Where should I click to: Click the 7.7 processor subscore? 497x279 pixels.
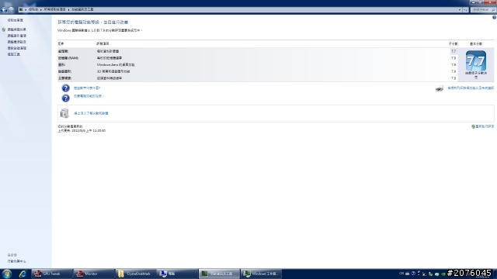coord(454,51)
